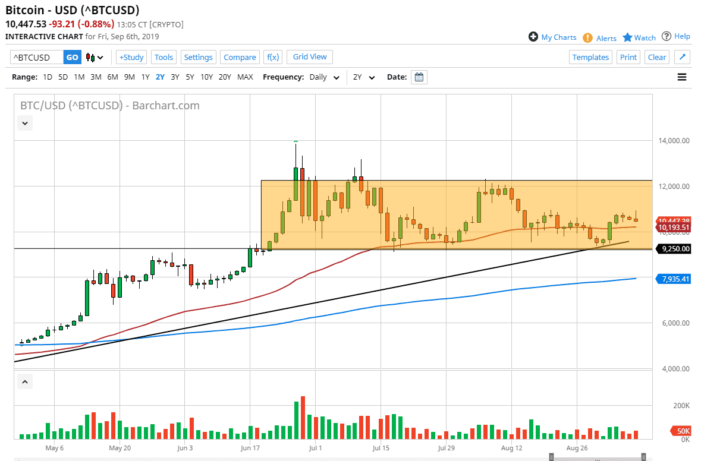Image resolution: width=701 pixels, height=461 pixels.
Task: Select the 3M range
Action: (96, 77)
